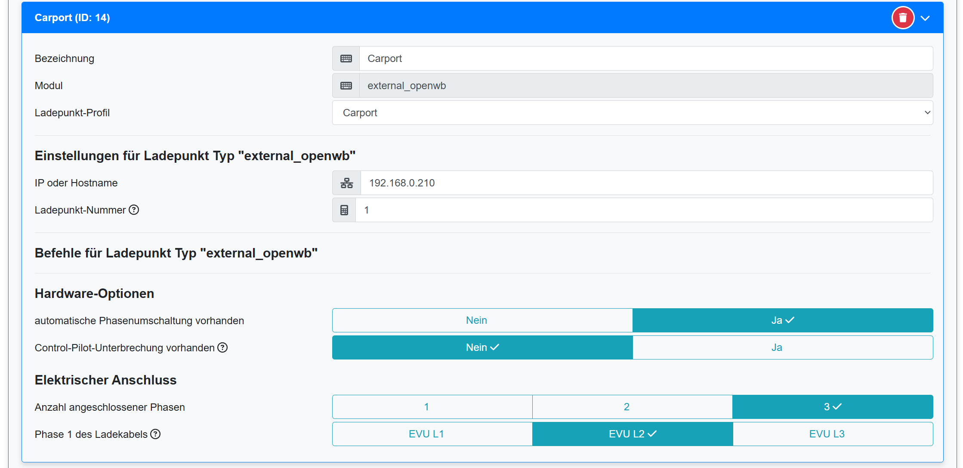The image size is (963, 468).
Task: Open help icon for Phase 1 des Ladekabels
Action: (x=155, y=434)
